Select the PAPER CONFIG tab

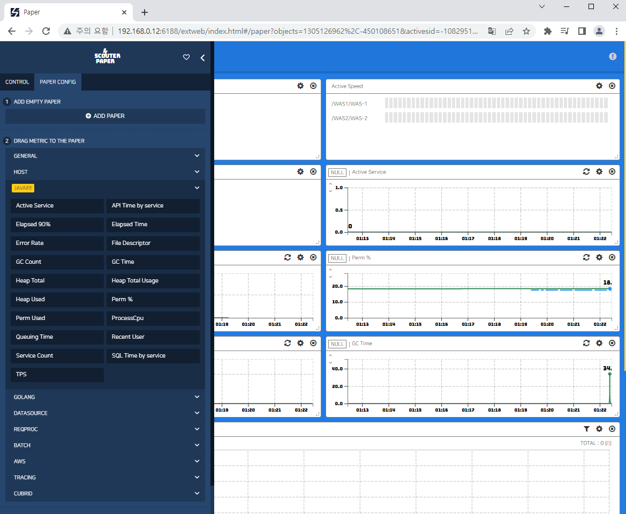[x=58, y=82]
